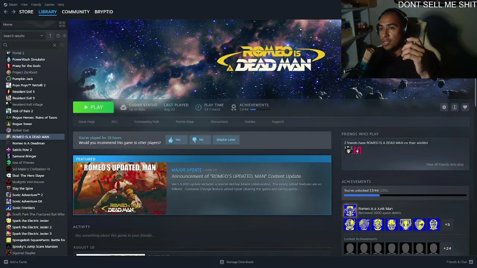This screenshot has width=477, height=268.
Task: Click the Manage Downloads icon
Action: pyautogui.click(x=222, y=262)
